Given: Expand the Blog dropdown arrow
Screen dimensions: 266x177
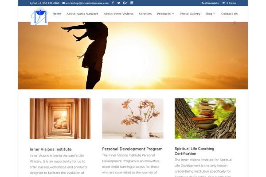Looking at the screenshot, I should click(214, 14).
